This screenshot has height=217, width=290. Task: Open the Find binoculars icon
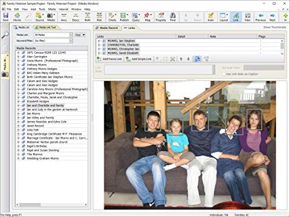click(173, 17)
